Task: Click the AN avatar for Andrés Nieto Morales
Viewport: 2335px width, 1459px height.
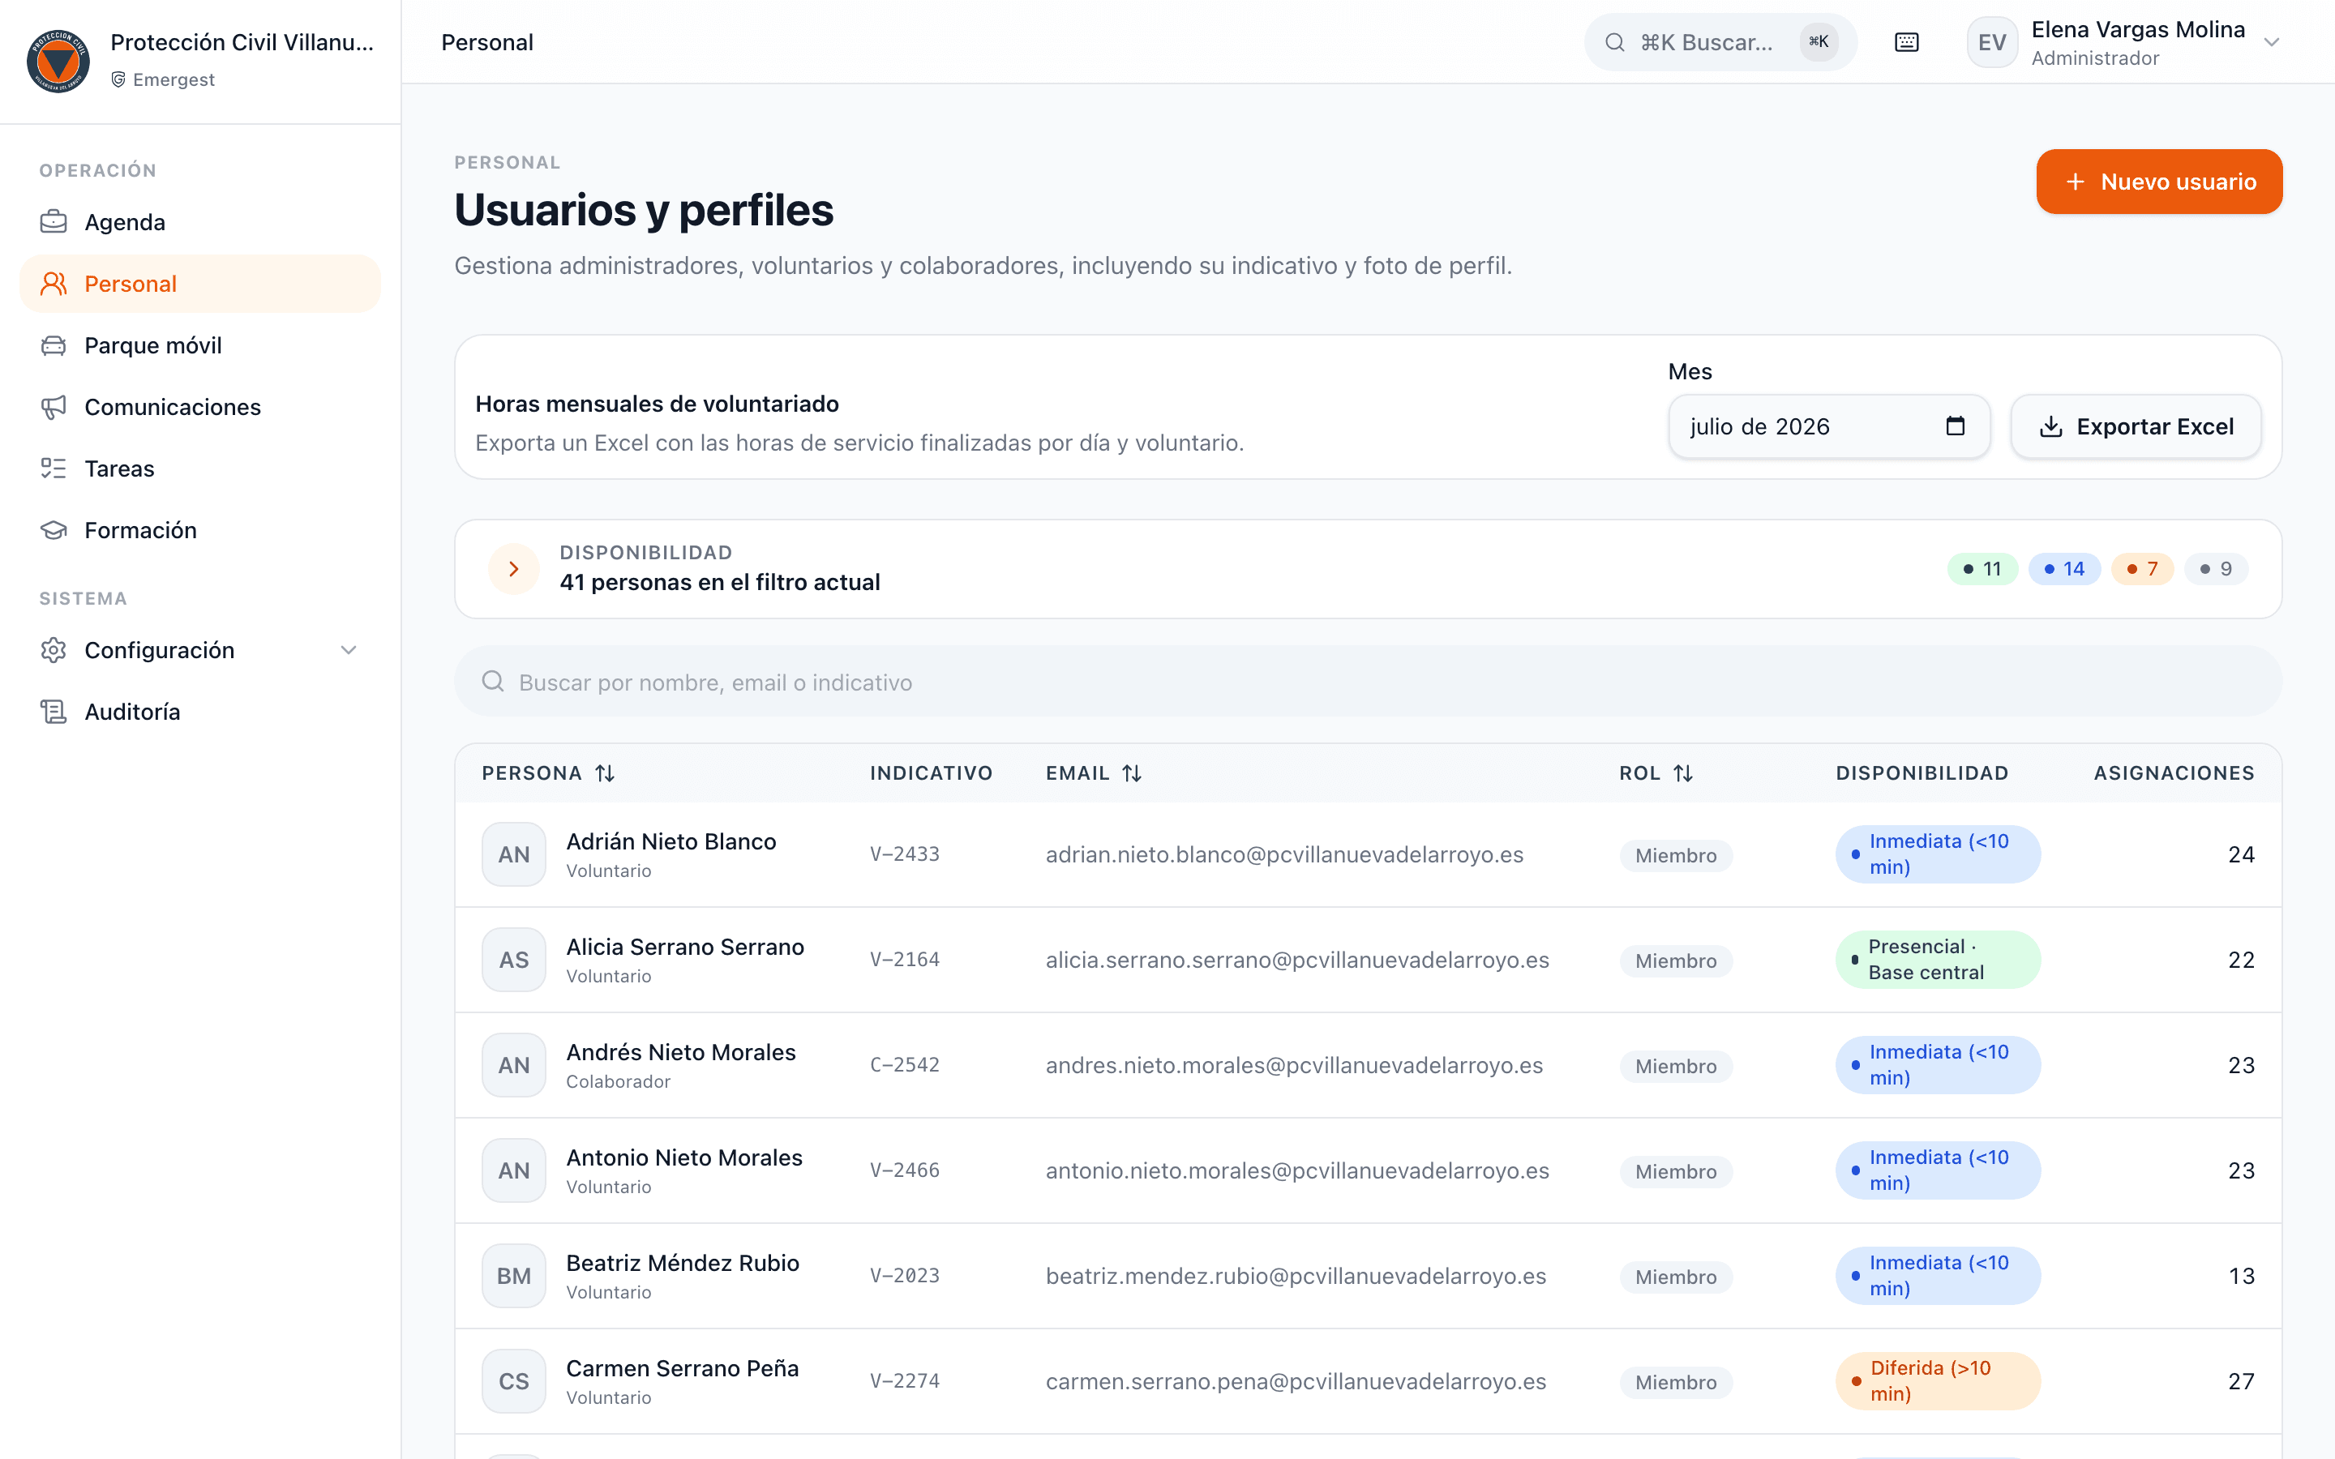Action: 514,1065
